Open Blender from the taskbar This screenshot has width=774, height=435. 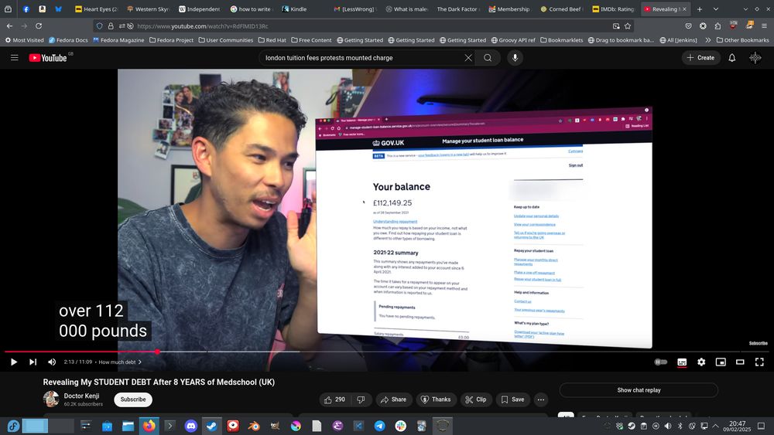pyautogui.click(x=254, y=426)
